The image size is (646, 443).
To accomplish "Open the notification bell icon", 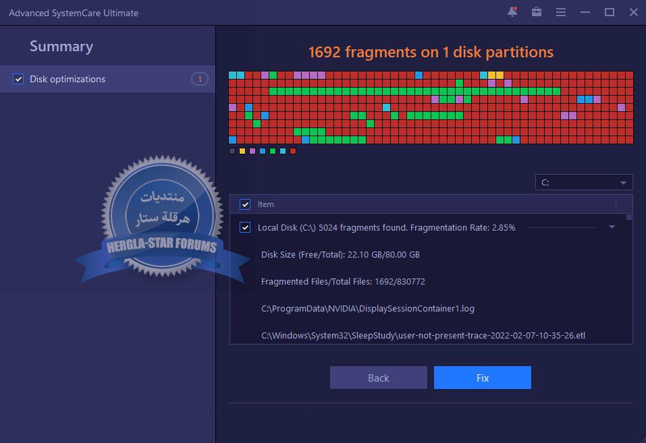I will tap(512, 12).
